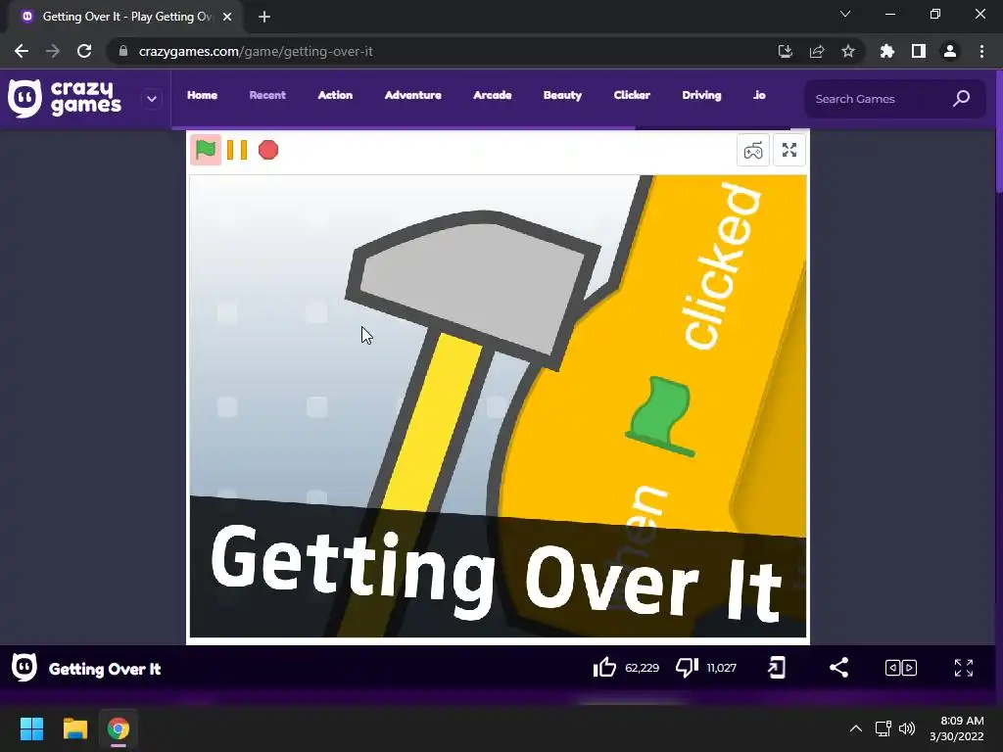Open Chrome three-dot menu

[981, 51]
